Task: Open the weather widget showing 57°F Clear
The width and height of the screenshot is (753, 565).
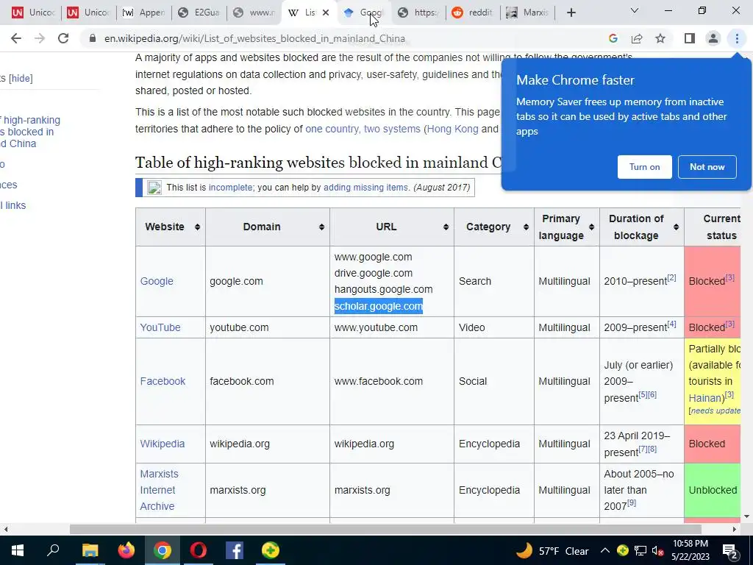Action: point(552,550)
